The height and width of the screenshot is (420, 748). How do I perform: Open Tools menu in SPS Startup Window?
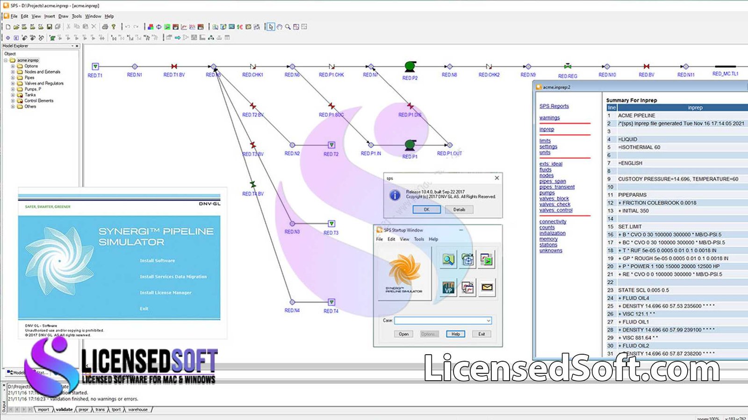(x=419, y=239)
